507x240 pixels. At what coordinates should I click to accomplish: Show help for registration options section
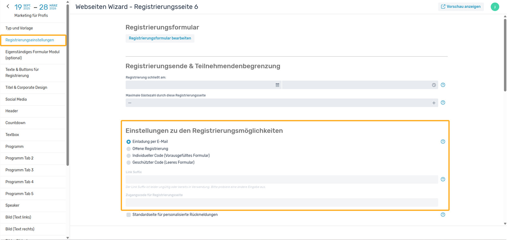pyautogui.click(x=443, y=142)
